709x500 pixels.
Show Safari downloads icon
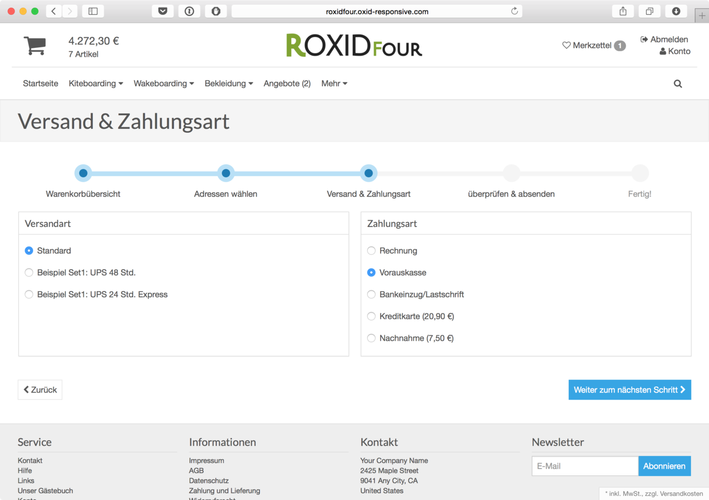pos(676,11)
